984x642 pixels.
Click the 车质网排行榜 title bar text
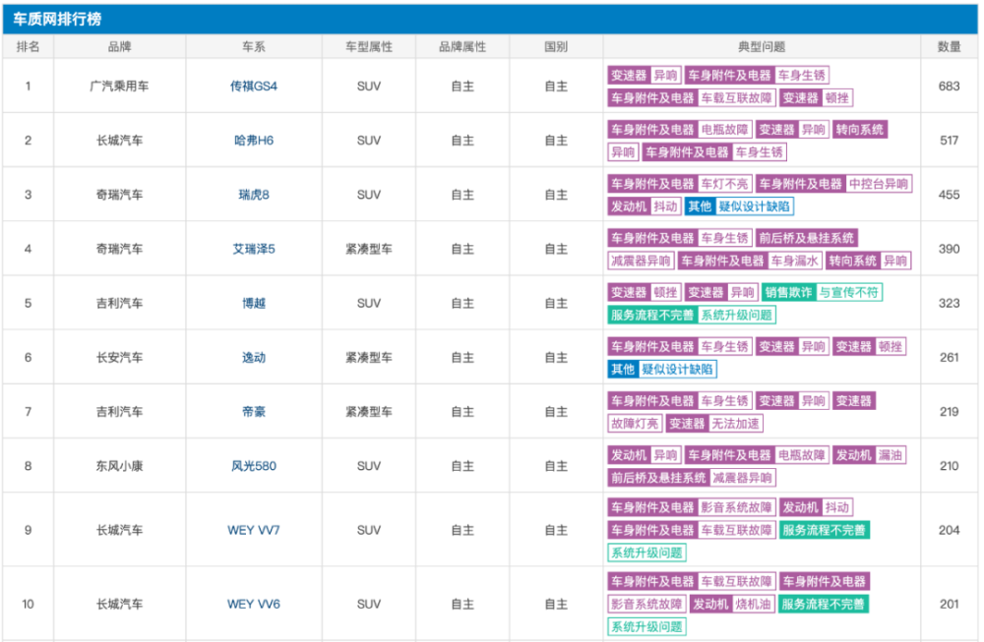click(57, 19)
